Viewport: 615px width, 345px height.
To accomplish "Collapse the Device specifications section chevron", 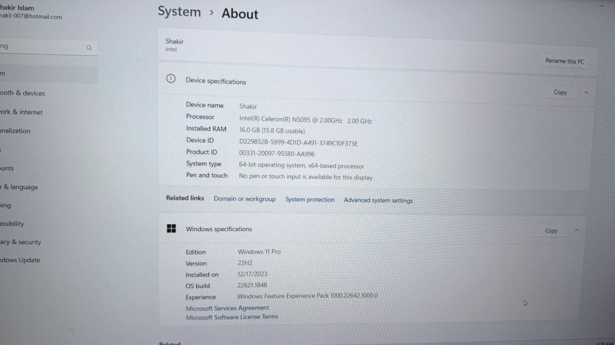I will [586, 93].
